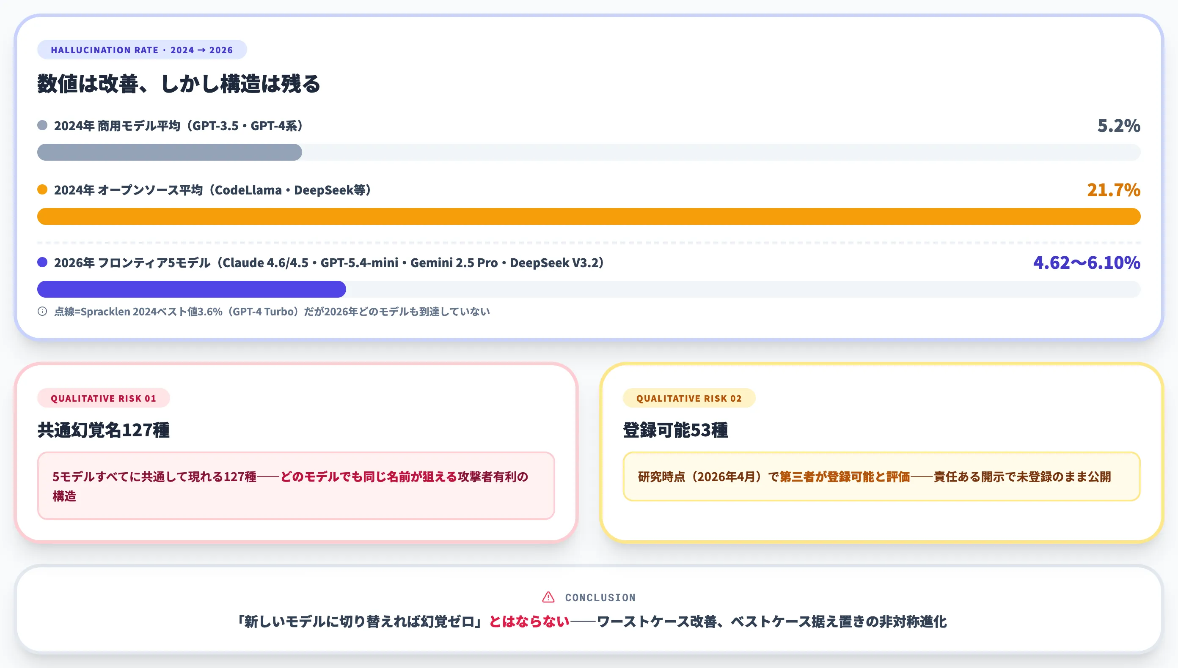Click the orange 21.7% progress bar
This screenshot has width=1178, height=668.
pyautogui.click(x=589, y=216)
